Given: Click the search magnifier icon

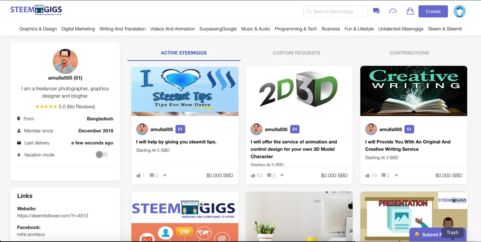Looking at the screenshot, I should tap(309, 12).
